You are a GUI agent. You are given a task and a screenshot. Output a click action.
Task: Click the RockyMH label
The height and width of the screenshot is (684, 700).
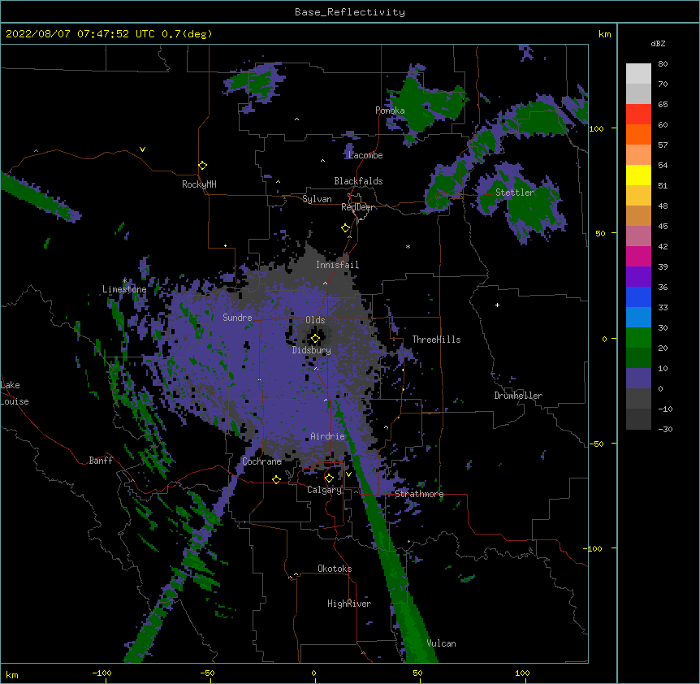coord(199,184)
